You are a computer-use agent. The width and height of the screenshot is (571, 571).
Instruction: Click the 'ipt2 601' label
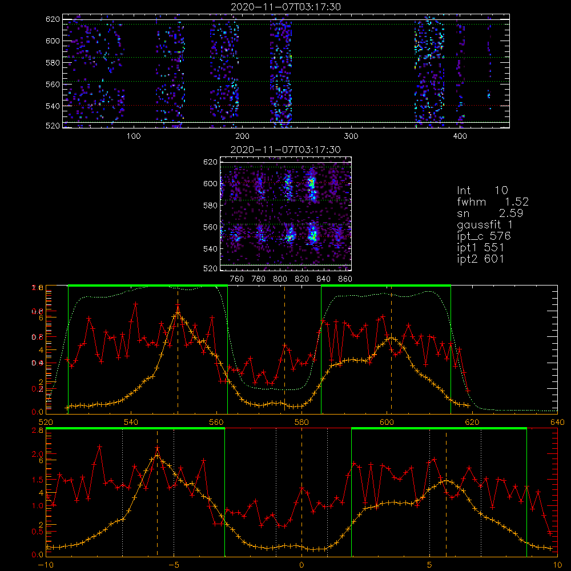[480, 259]
